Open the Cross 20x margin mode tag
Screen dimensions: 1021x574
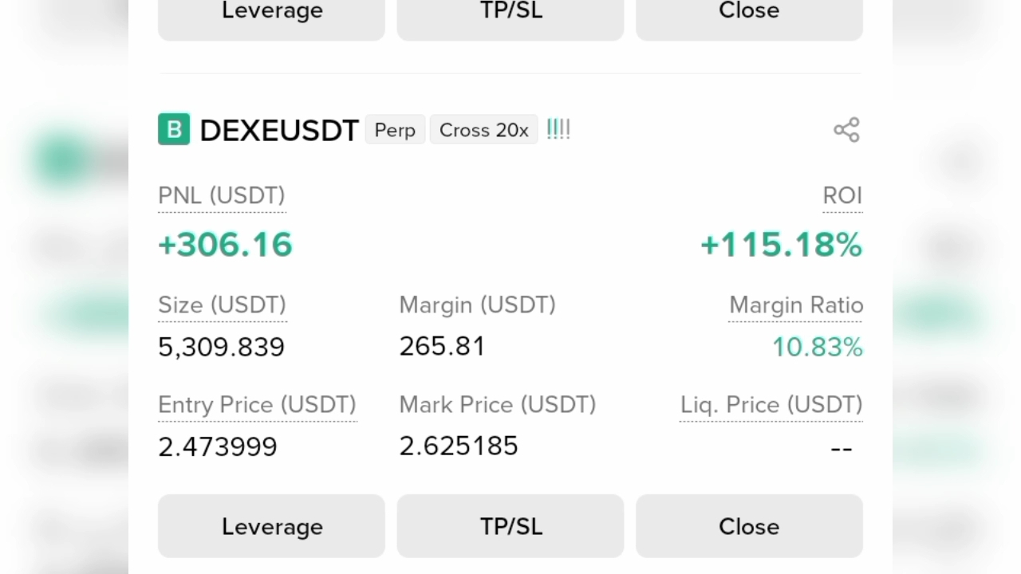click(x=484, y=130)
